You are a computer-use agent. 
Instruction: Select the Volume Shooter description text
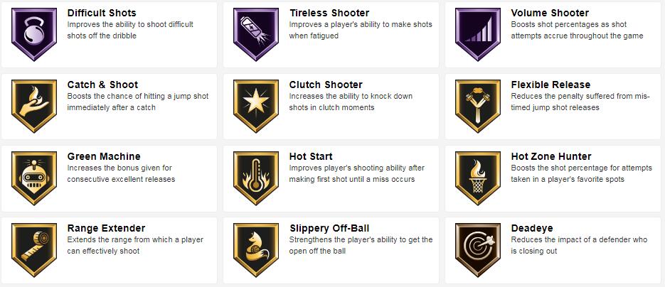(x=577, y=30)
